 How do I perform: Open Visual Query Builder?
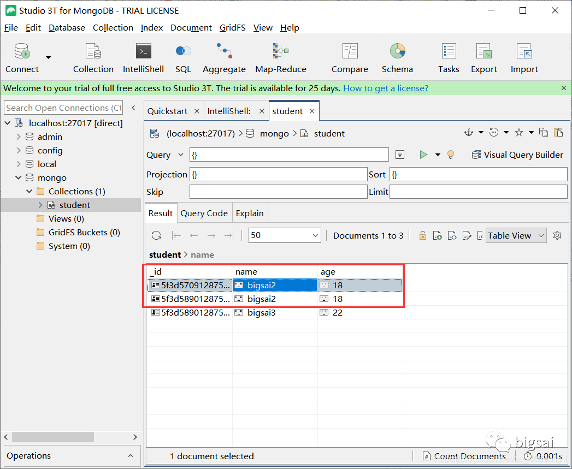[x=517, y=155]
